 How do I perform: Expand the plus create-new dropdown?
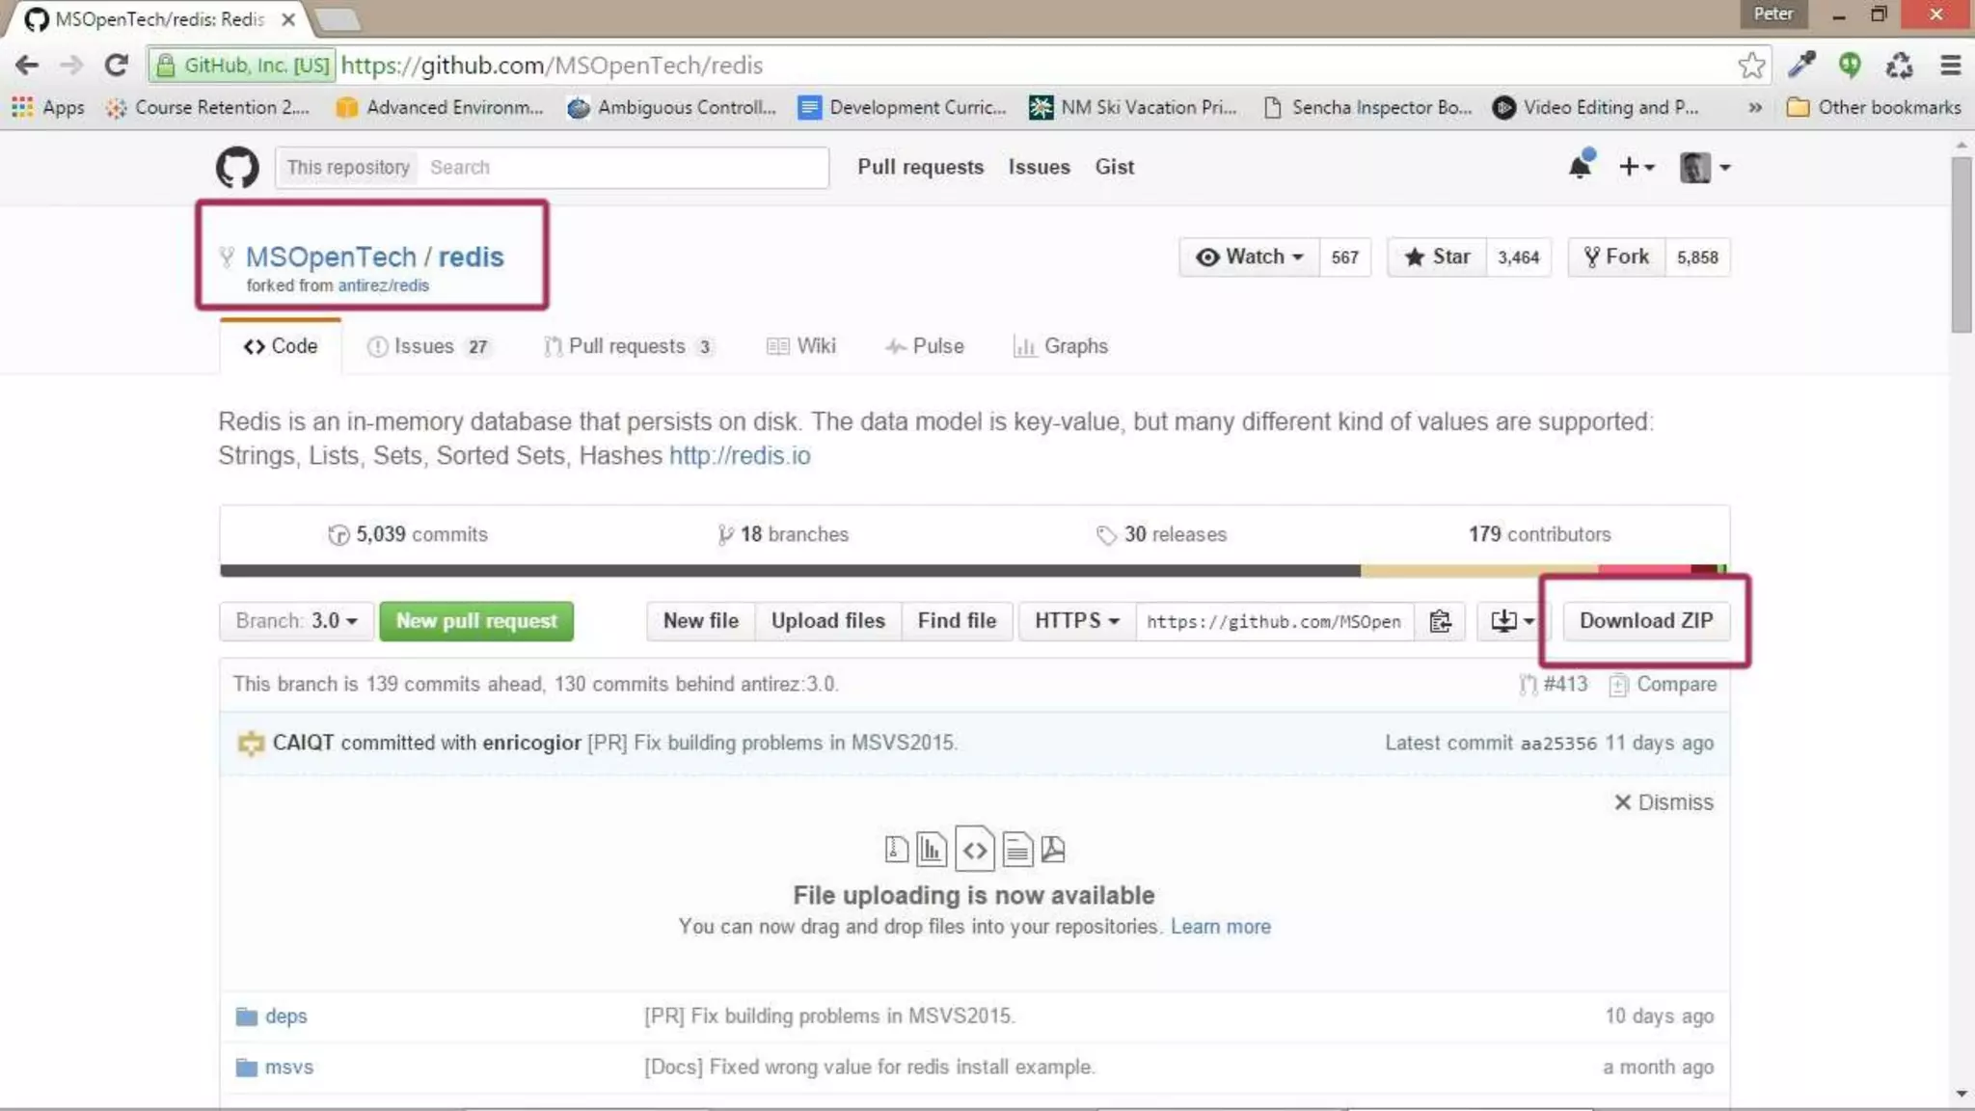click(x=1637, y=167)
